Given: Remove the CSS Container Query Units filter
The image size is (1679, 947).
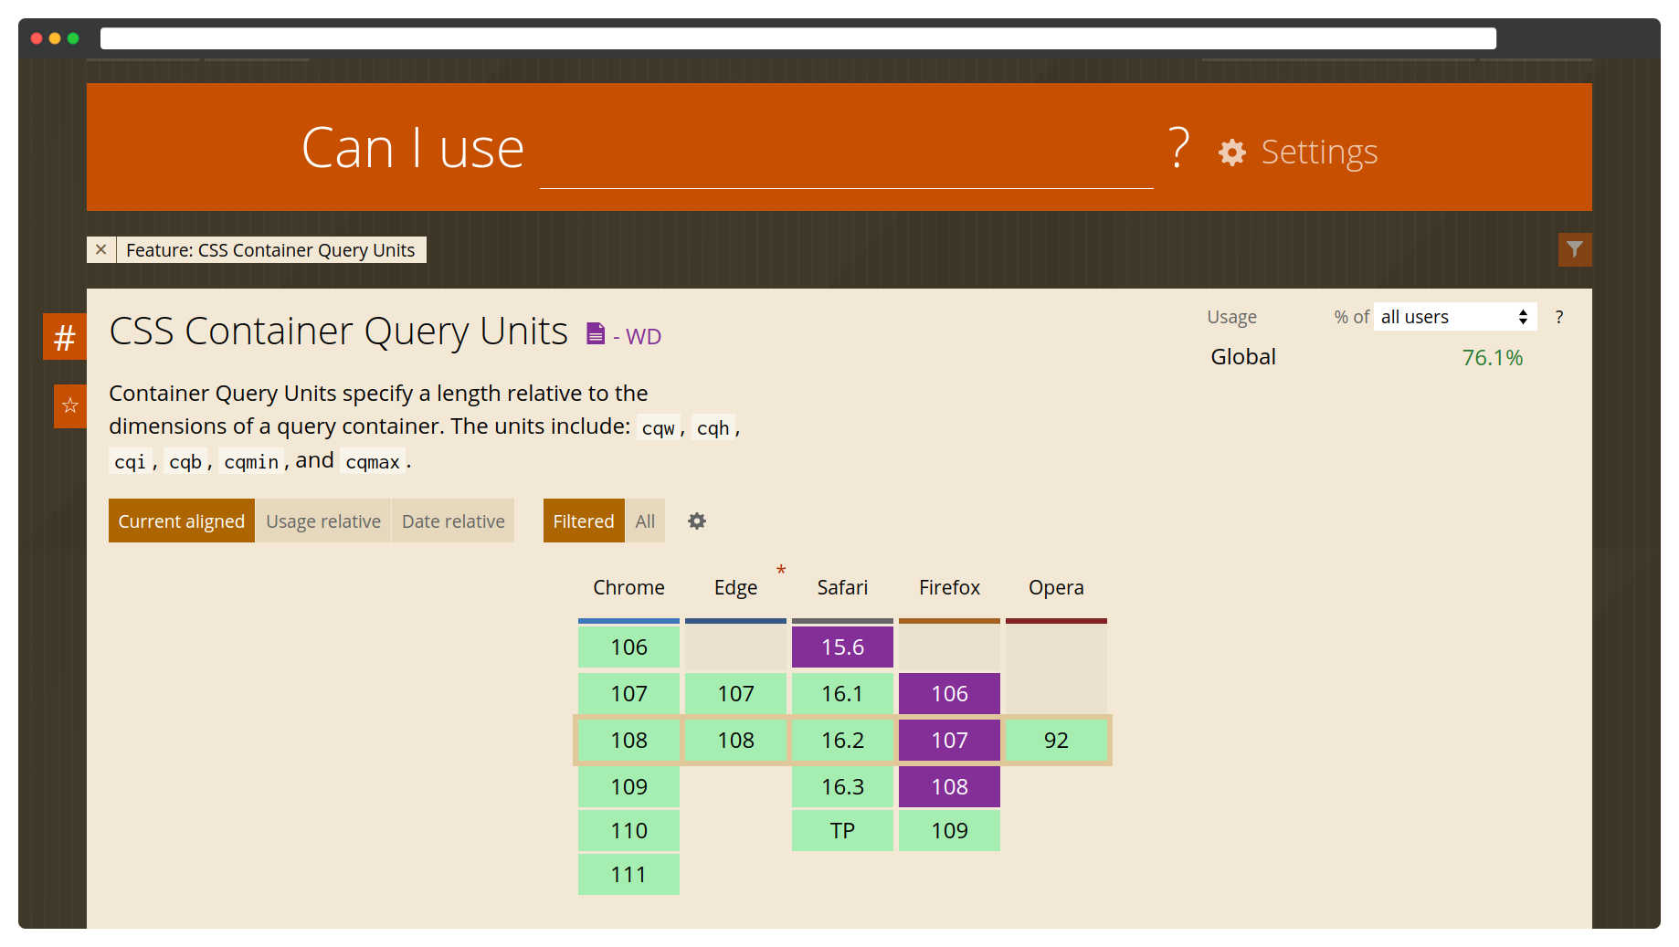Looking at the screenshot, I should coord(100,249).
